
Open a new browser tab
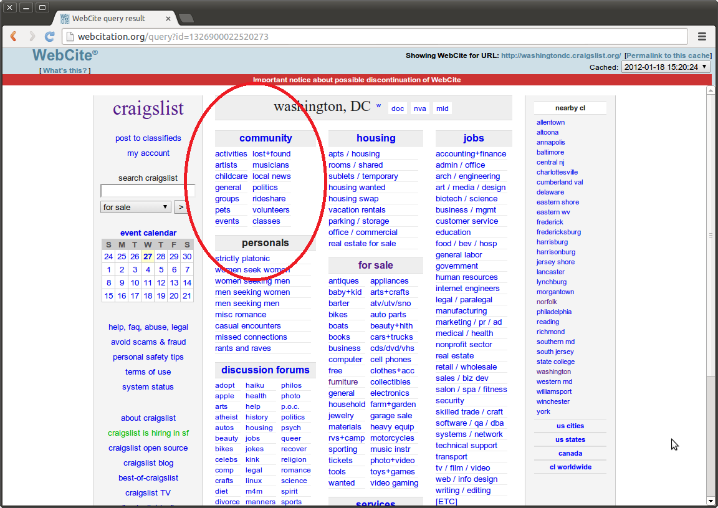point(186,18)
